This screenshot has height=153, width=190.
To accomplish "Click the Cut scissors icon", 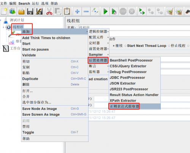I will [49, 11].
